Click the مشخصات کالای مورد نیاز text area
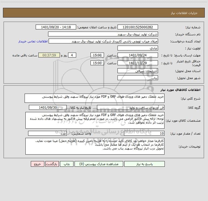 (x=95, y=120)
